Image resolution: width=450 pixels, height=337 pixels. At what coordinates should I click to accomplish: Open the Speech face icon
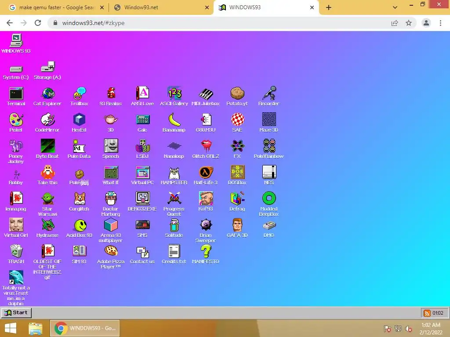click(111, 149)
